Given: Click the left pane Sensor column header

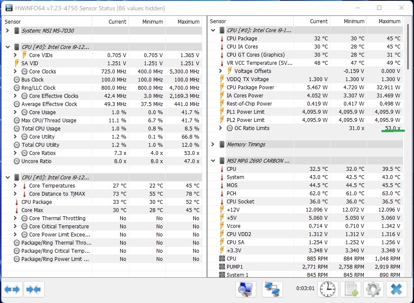Looking at the screenshot, I should coord(47,21).
